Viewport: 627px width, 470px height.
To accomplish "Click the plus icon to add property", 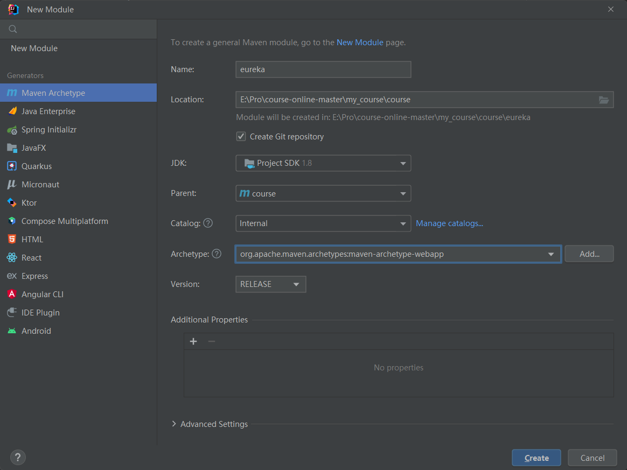I will pos(193,341).
